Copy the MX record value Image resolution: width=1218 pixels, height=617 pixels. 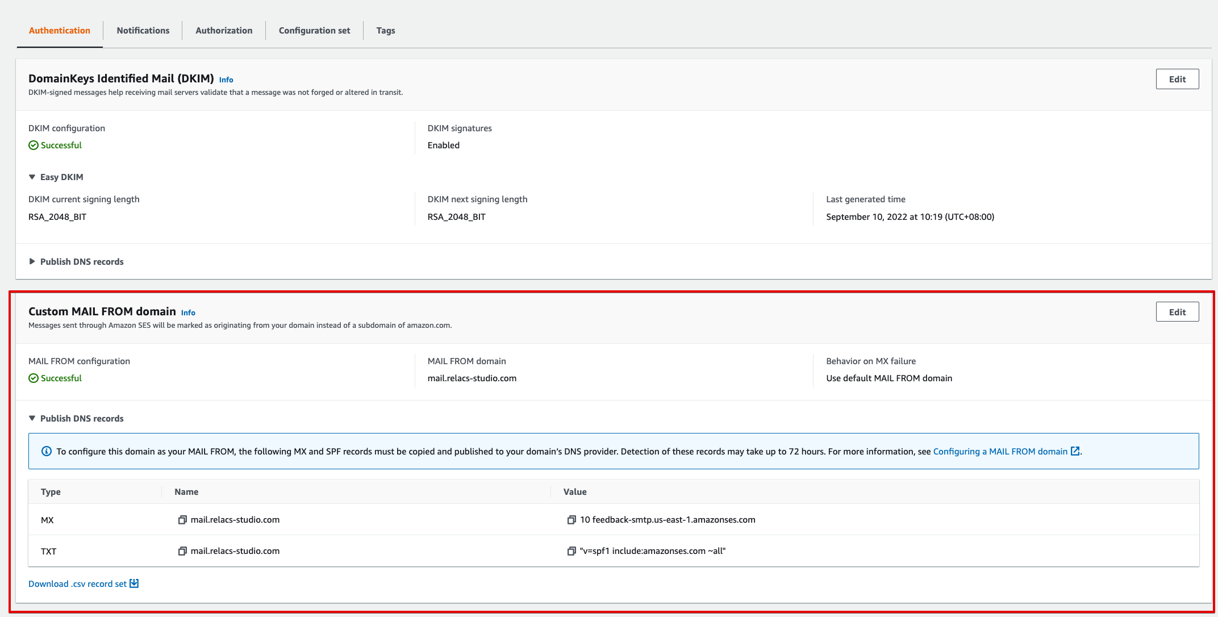coord(572,520)
